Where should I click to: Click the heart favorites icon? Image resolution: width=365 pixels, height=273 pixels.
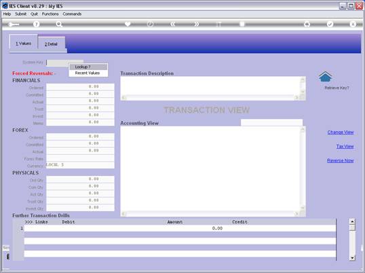click(x=128, y=24)
